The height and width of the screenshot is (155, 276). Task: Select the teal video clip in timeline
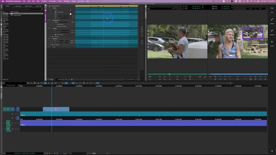[x=144, y=114]
